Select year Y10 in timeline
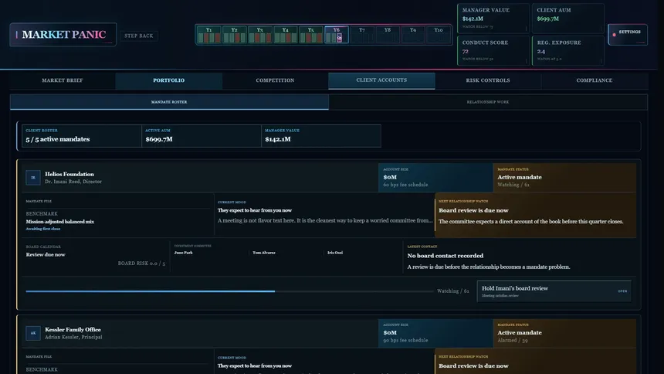Image resolution: width=664 pixels, height=374 pixels. pos(439,34)
